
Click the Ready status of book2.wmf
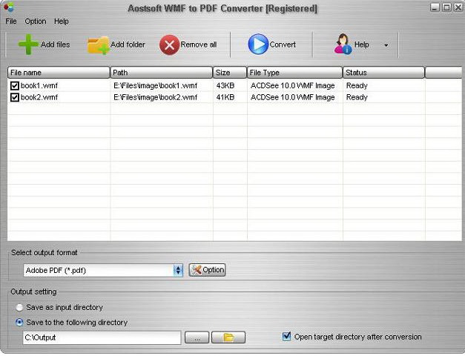point(357,97)
